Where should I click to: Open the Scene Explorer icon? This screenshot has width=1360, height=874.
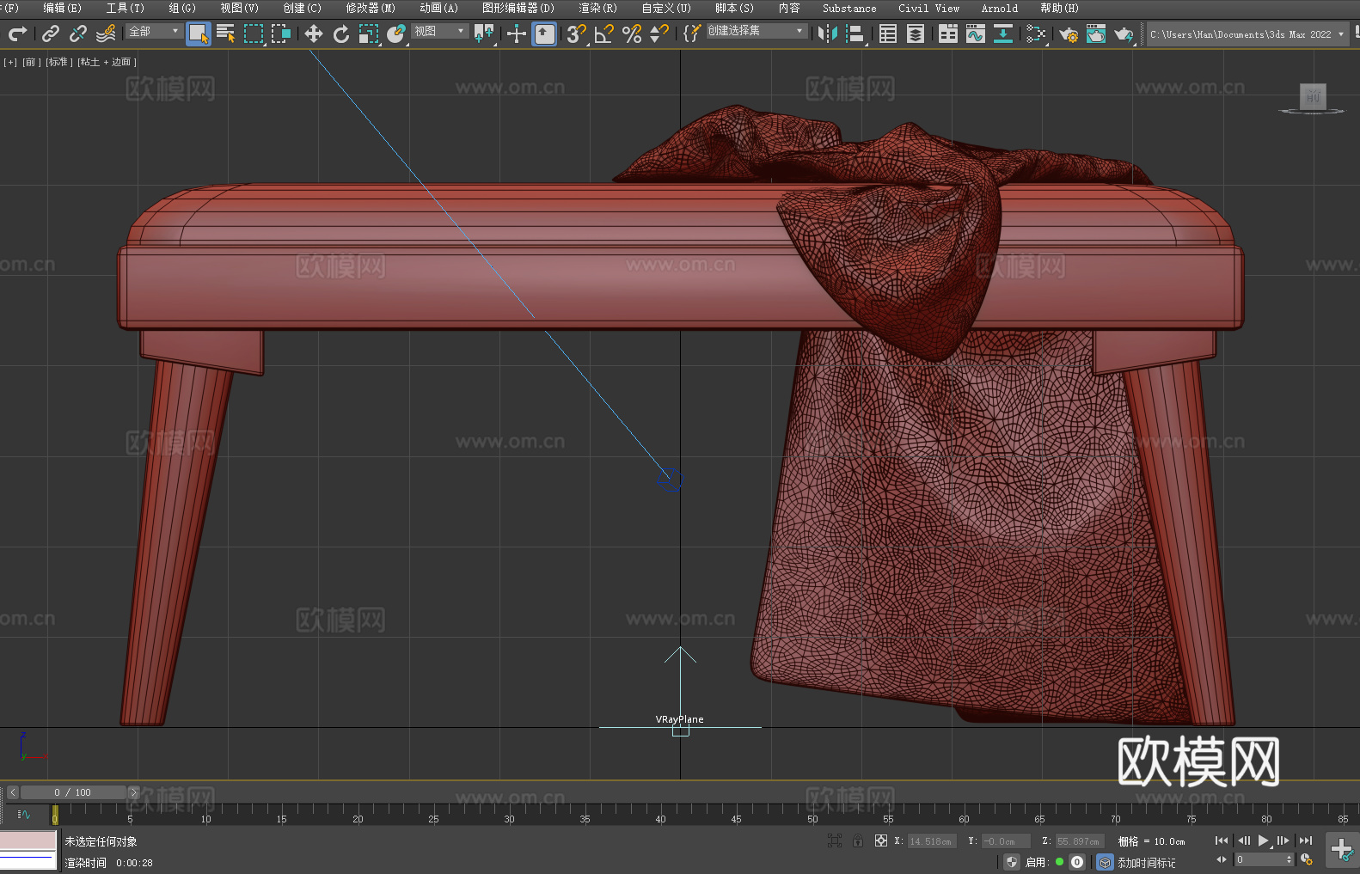pyautogui.click(x=888, y=34)
